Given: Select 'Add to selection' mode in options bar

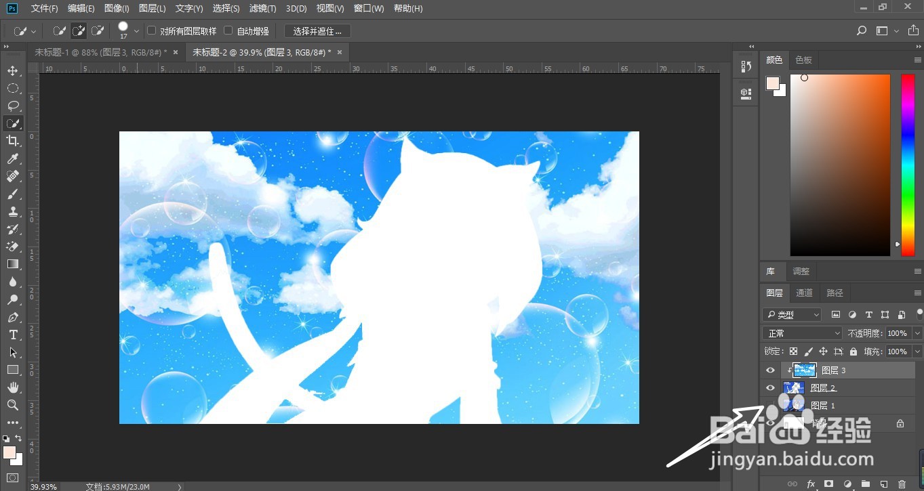Looking at the screenshot, I should click(x=79, y=30).
